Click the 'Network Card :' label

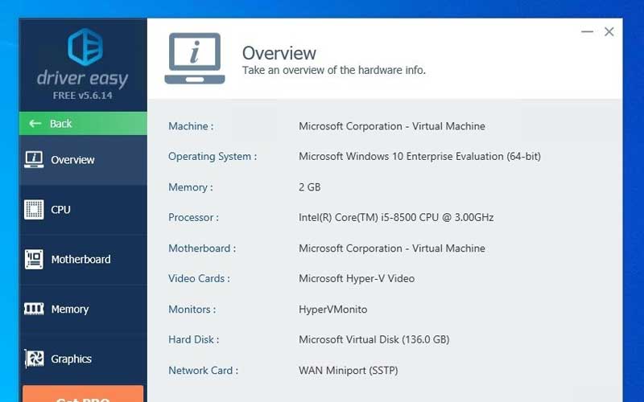coord(204,371)
